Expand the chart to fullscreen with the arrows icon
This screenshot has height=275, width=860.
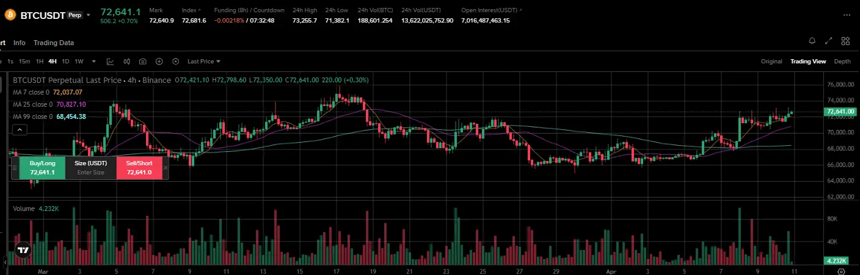point(829,41)
